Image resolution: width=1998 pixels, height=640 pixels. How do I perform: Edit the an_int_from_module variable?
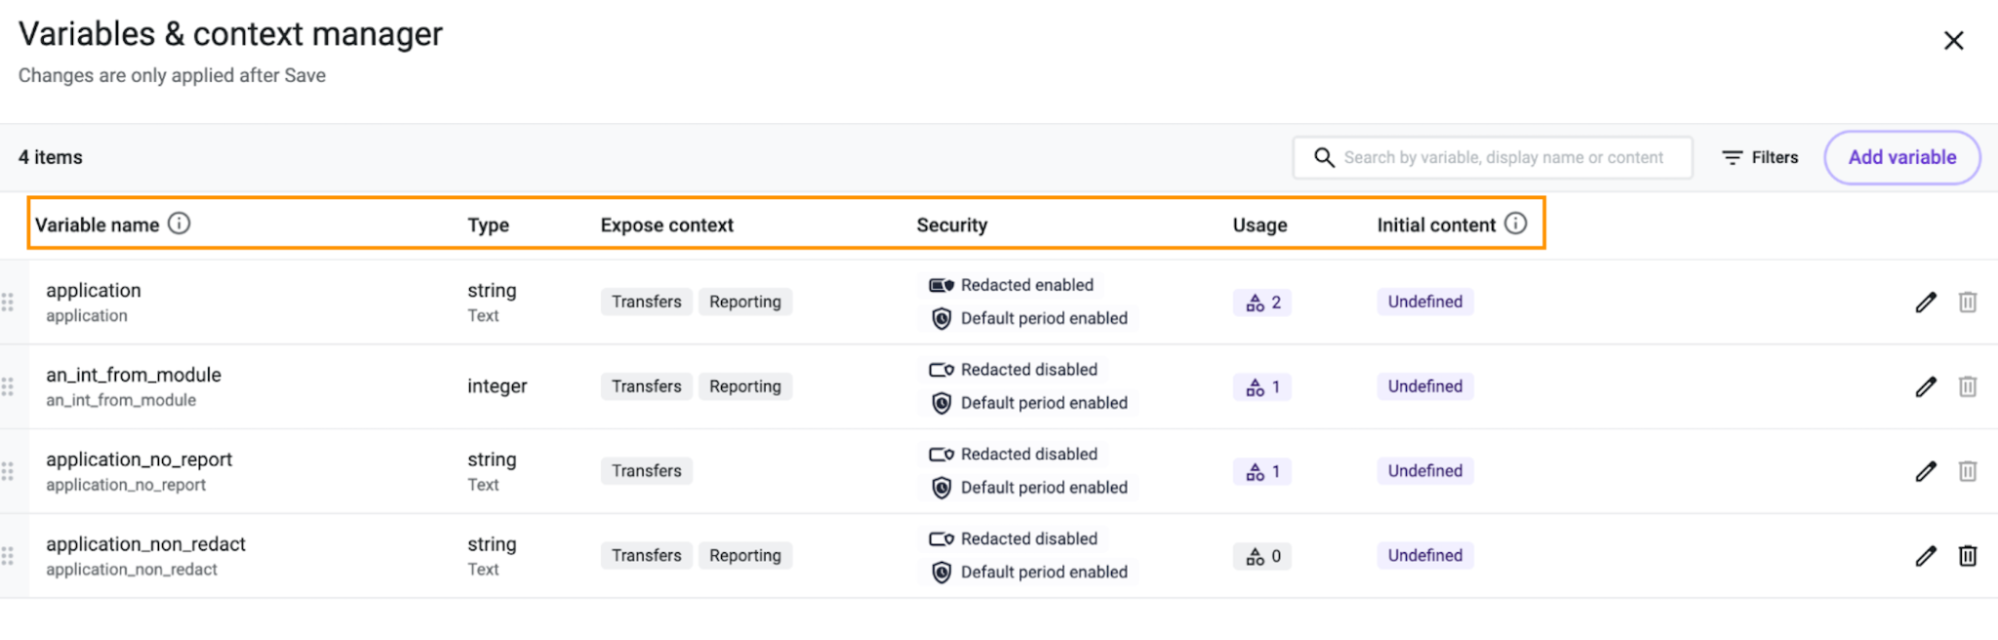click(x=1926, y=387)
